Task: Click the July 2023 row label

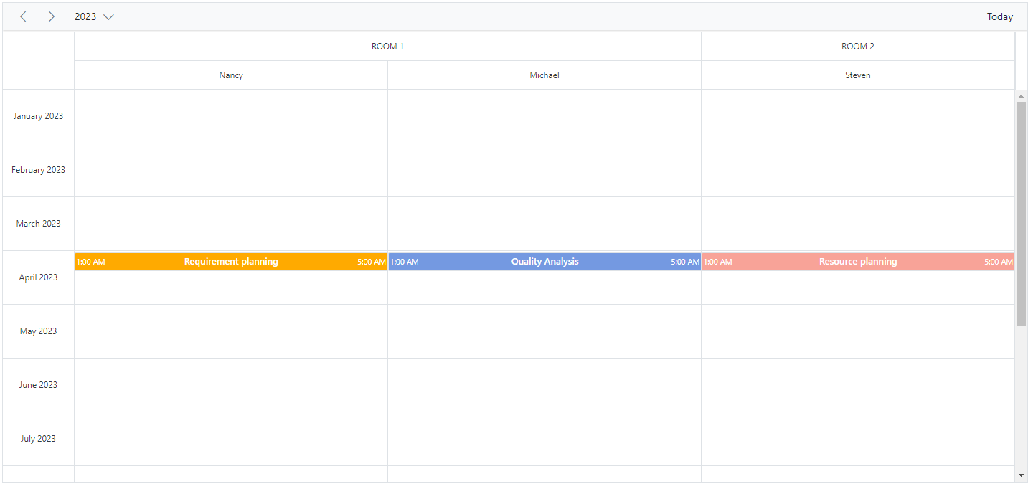Action: 38,439
